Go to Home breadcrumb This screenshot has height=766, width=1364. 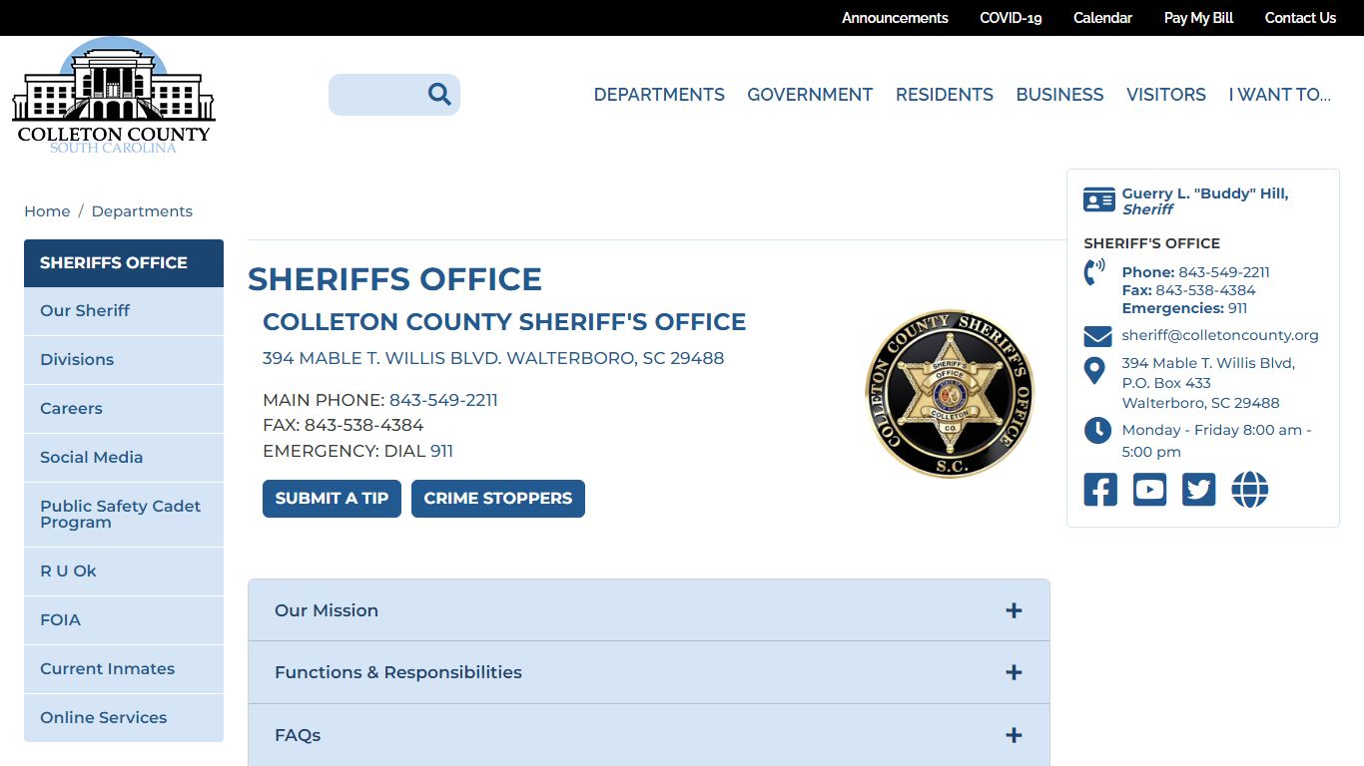[47, 211]
